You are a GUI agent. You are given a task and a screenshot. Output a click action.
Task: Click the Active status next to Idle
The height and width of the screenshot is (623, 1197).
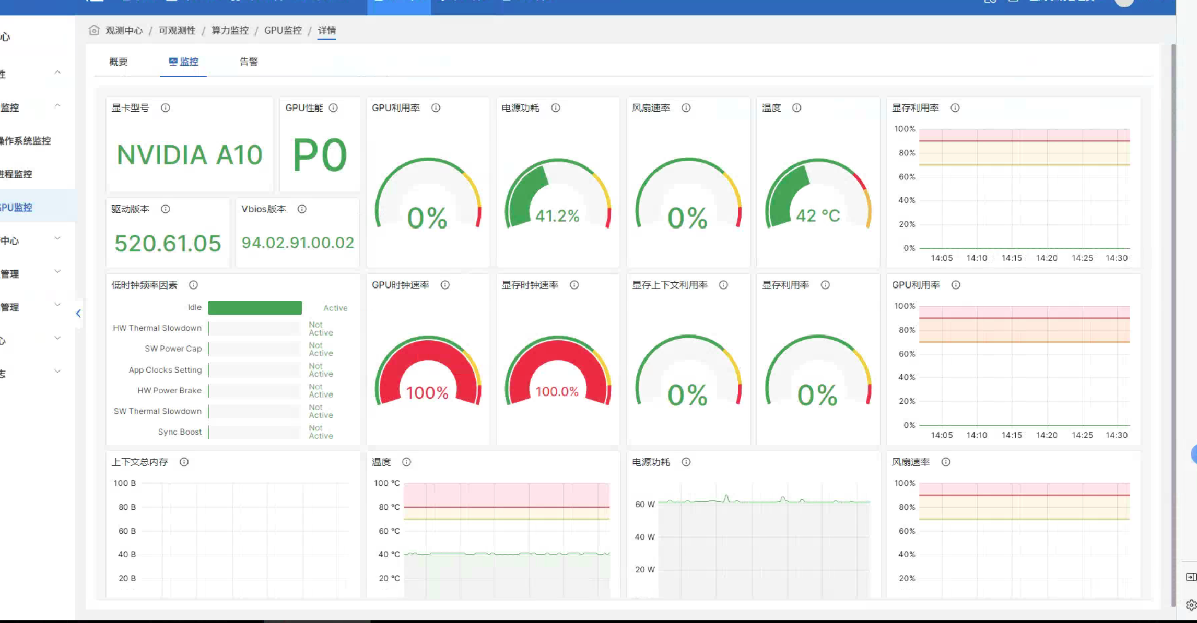335,308
